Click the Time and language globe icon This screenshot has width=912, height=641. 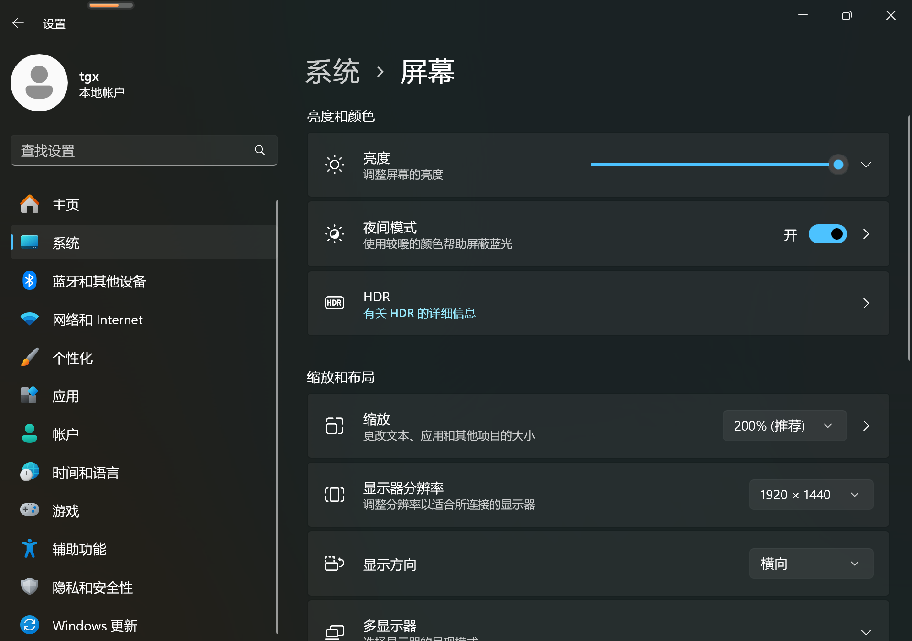(30, 472)
